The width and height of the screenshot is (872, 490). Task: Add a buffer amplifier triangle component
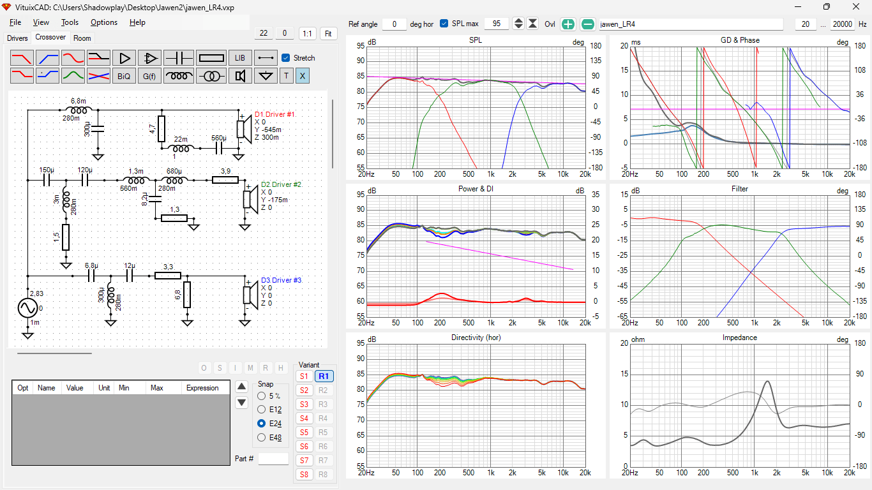pyautogui.click(x=124, y=58)
